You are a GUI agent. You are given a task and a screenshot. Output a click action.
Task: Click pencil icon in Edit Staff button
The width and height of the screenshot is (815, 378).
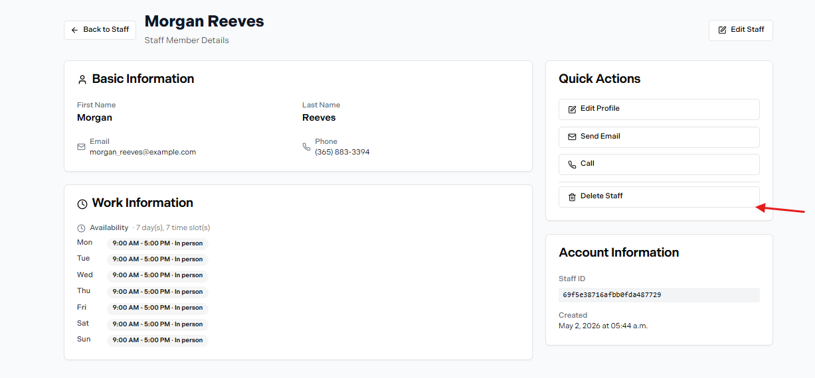(x=722, y=30)
